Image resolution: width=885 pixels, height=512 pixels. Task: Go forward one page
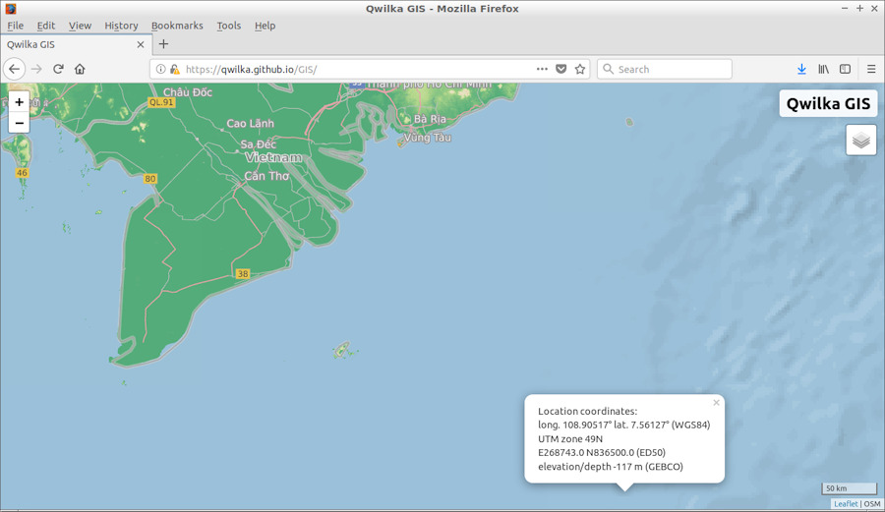tap(36, 69)
